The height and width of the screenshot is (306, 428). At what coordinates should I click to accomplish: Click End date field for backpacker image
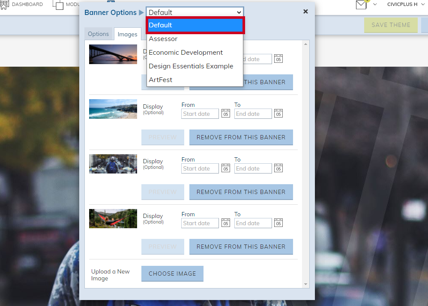point(253,168)
